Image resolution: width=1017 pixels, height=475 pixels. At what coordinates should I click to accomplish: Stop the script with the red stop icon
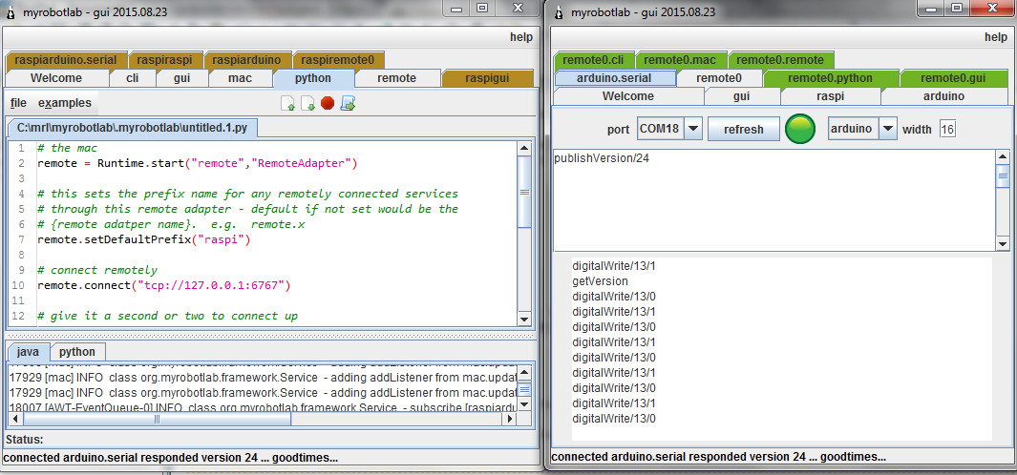[328, 103]
